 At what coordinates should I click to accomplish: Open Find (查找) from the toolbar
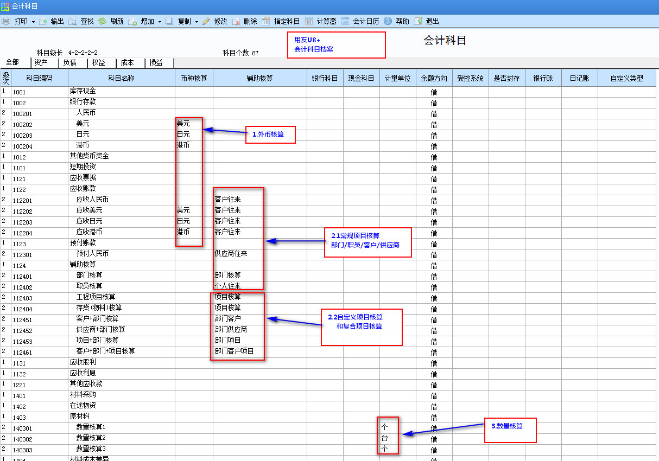[73, 21]
